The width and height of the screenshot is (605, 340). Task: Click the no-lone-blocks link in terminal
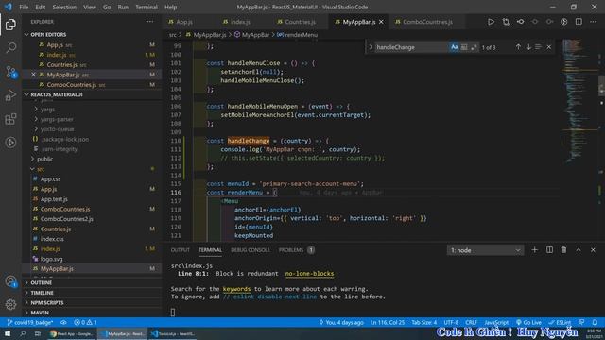click(309, 273)
